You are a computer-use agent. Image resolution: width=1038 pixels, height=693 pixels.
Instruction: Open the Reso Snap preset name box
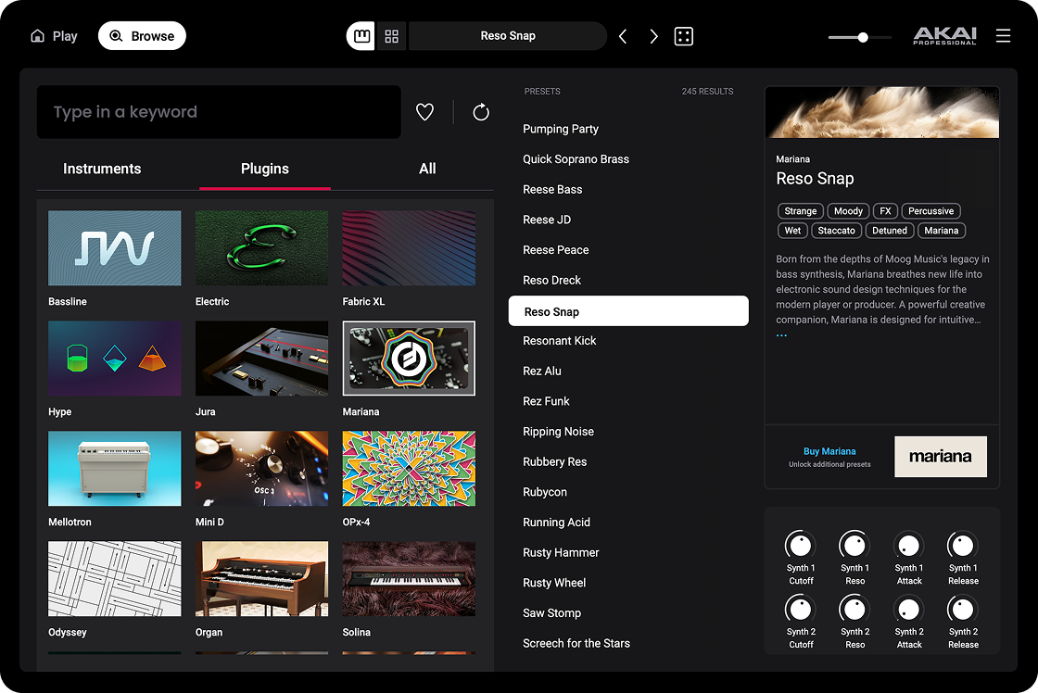click(508, 36)
